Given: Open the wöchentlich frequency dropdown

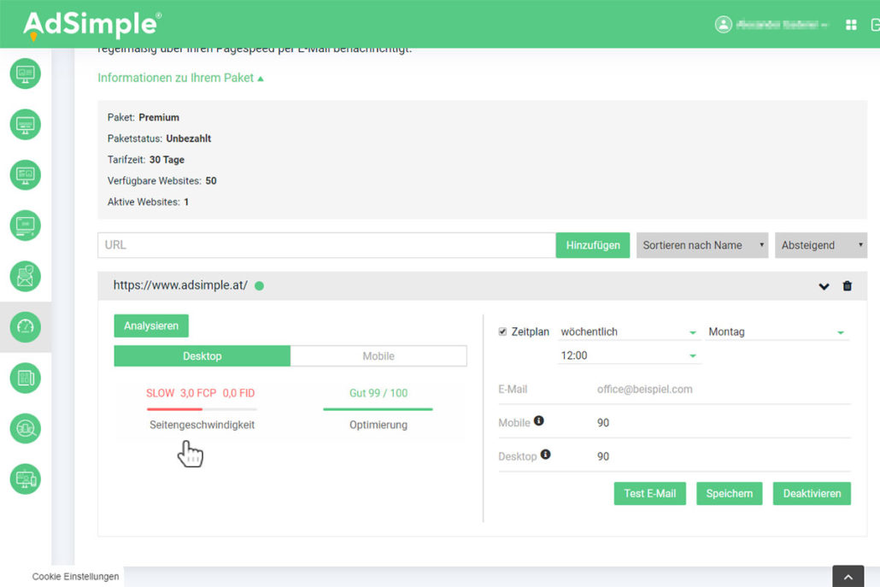Looking at the screenshot, I should [x=629, y=332].
